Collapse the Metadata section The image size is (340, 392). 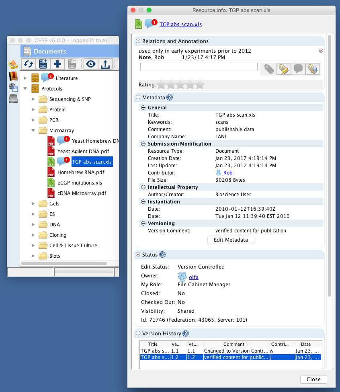pyautogui.click(x=138, y=97)
